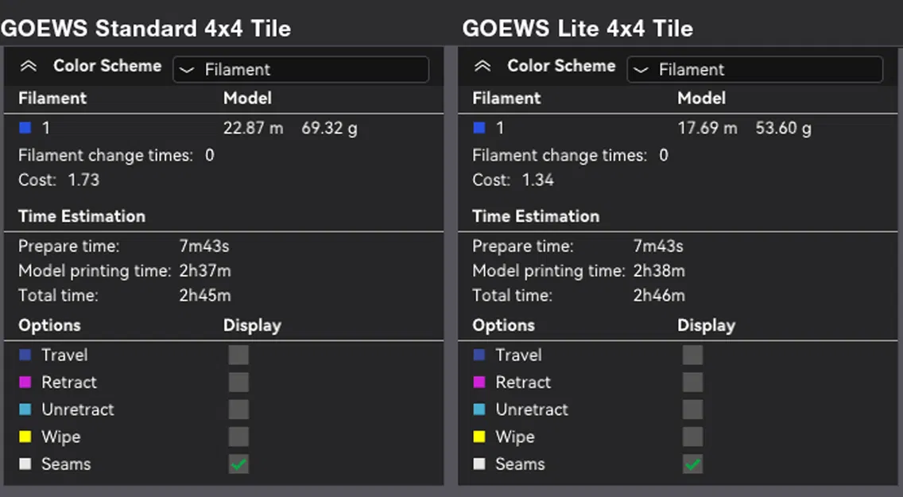Uncheck Seams display in Lite panel

692,464
